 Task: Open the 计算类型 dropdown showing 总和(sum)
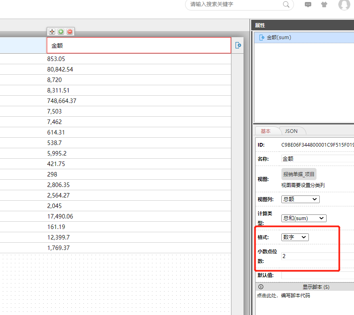(x=304, y=218)
